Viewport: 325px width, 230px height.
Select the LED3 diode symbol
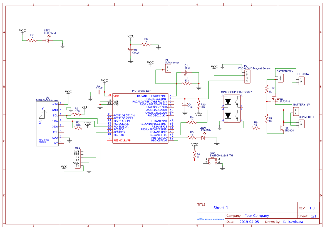coord(48,40)
